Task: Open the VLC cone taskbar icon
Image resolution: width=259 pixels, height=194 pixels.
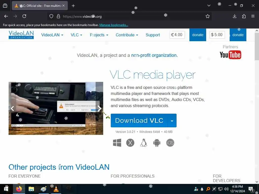Action: click(56, 189)
